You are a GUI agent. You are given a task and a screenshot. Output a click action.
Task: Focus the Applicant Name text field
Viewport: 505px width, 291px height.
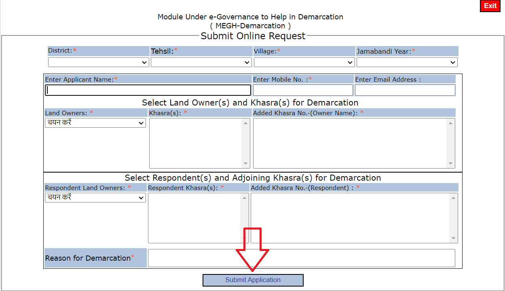(x=148, y=90)
